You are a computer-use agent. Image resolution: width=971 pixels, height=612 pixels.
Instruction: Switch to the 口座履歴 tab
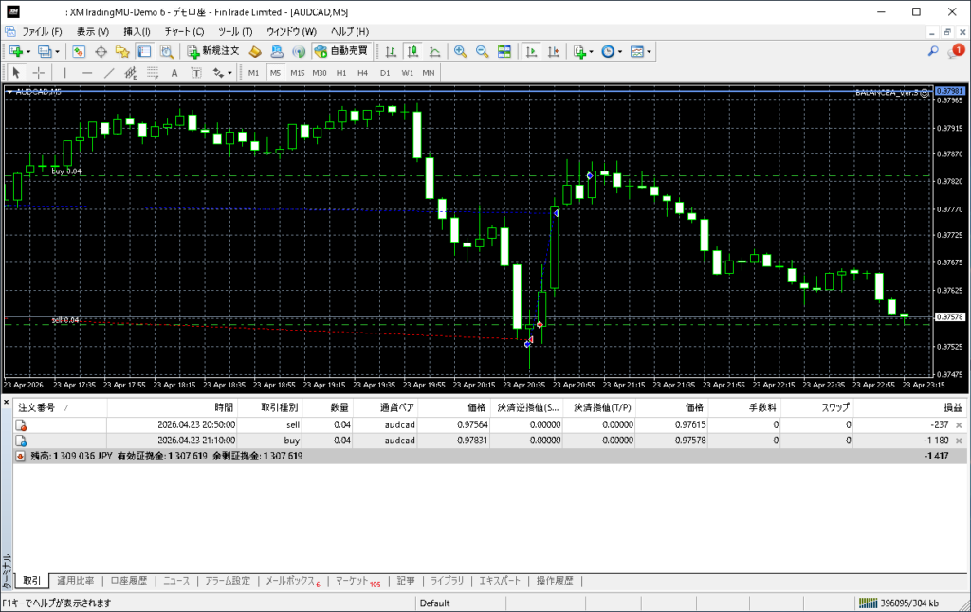tap(128, 581)
